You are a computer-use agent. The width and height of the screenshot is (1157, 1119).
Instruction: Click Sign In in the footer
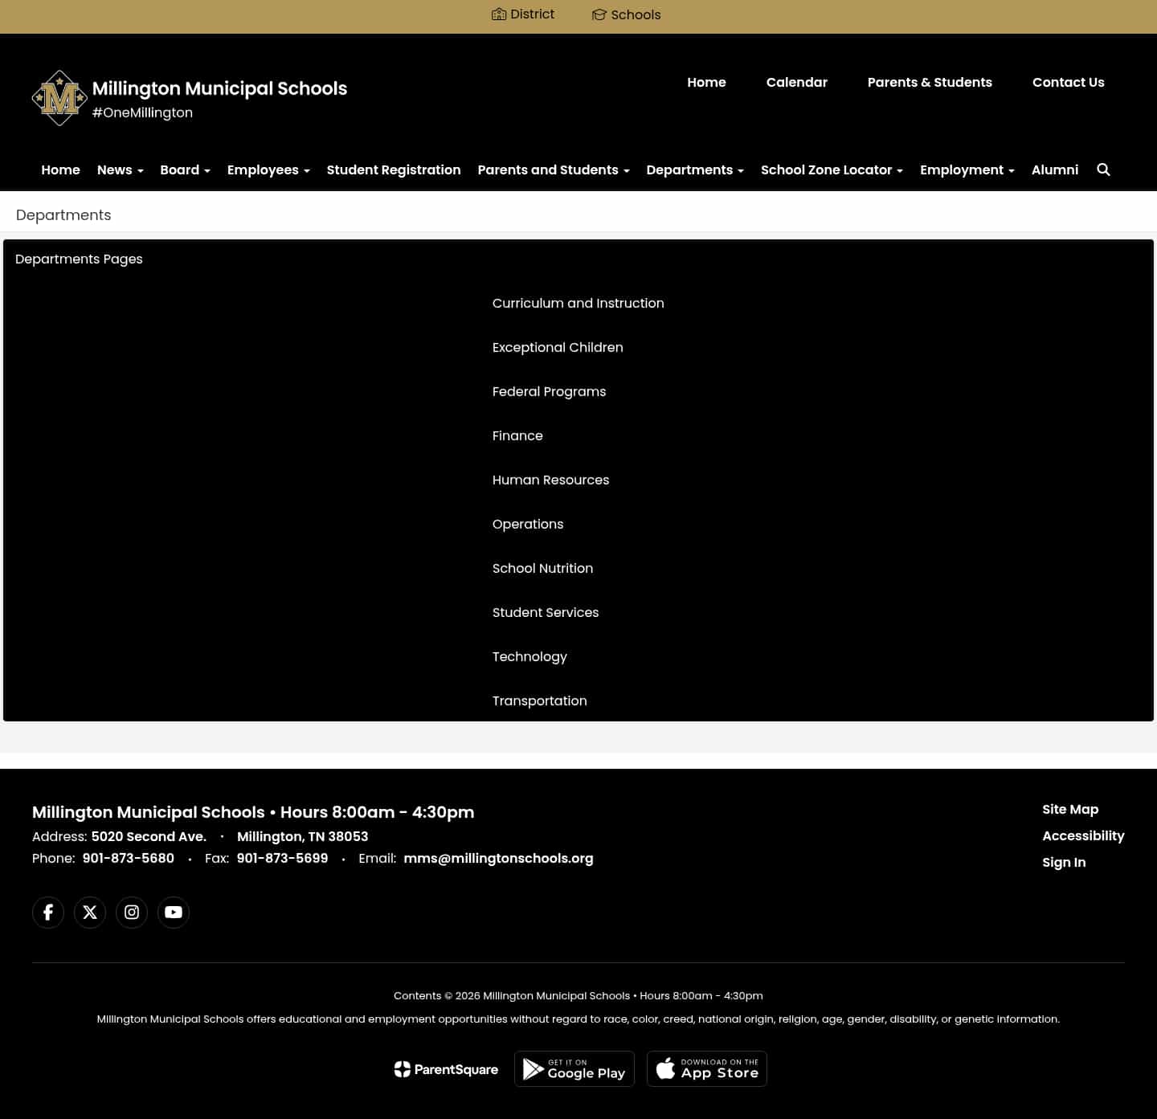[1064, 862]
